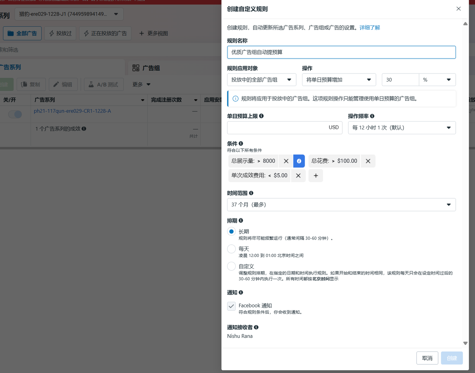475x373 pixels.
Task: Open the 详细了解 link
Action: point(370,27)
